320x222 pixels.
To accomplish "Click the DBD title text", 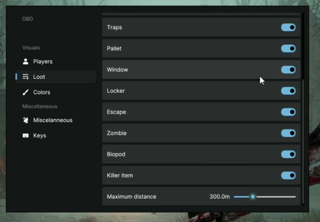I will click(28, 19).
